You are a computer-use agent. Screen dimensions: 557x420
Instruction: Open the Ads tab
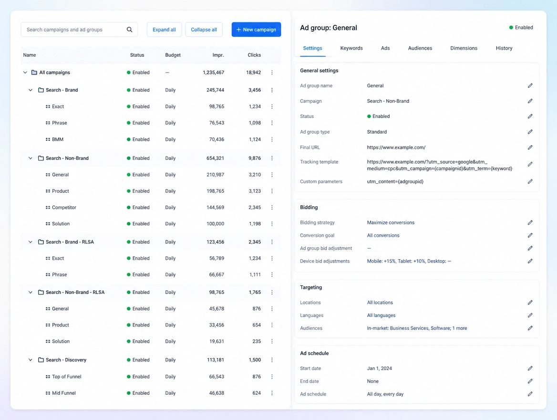click(385, 48)
